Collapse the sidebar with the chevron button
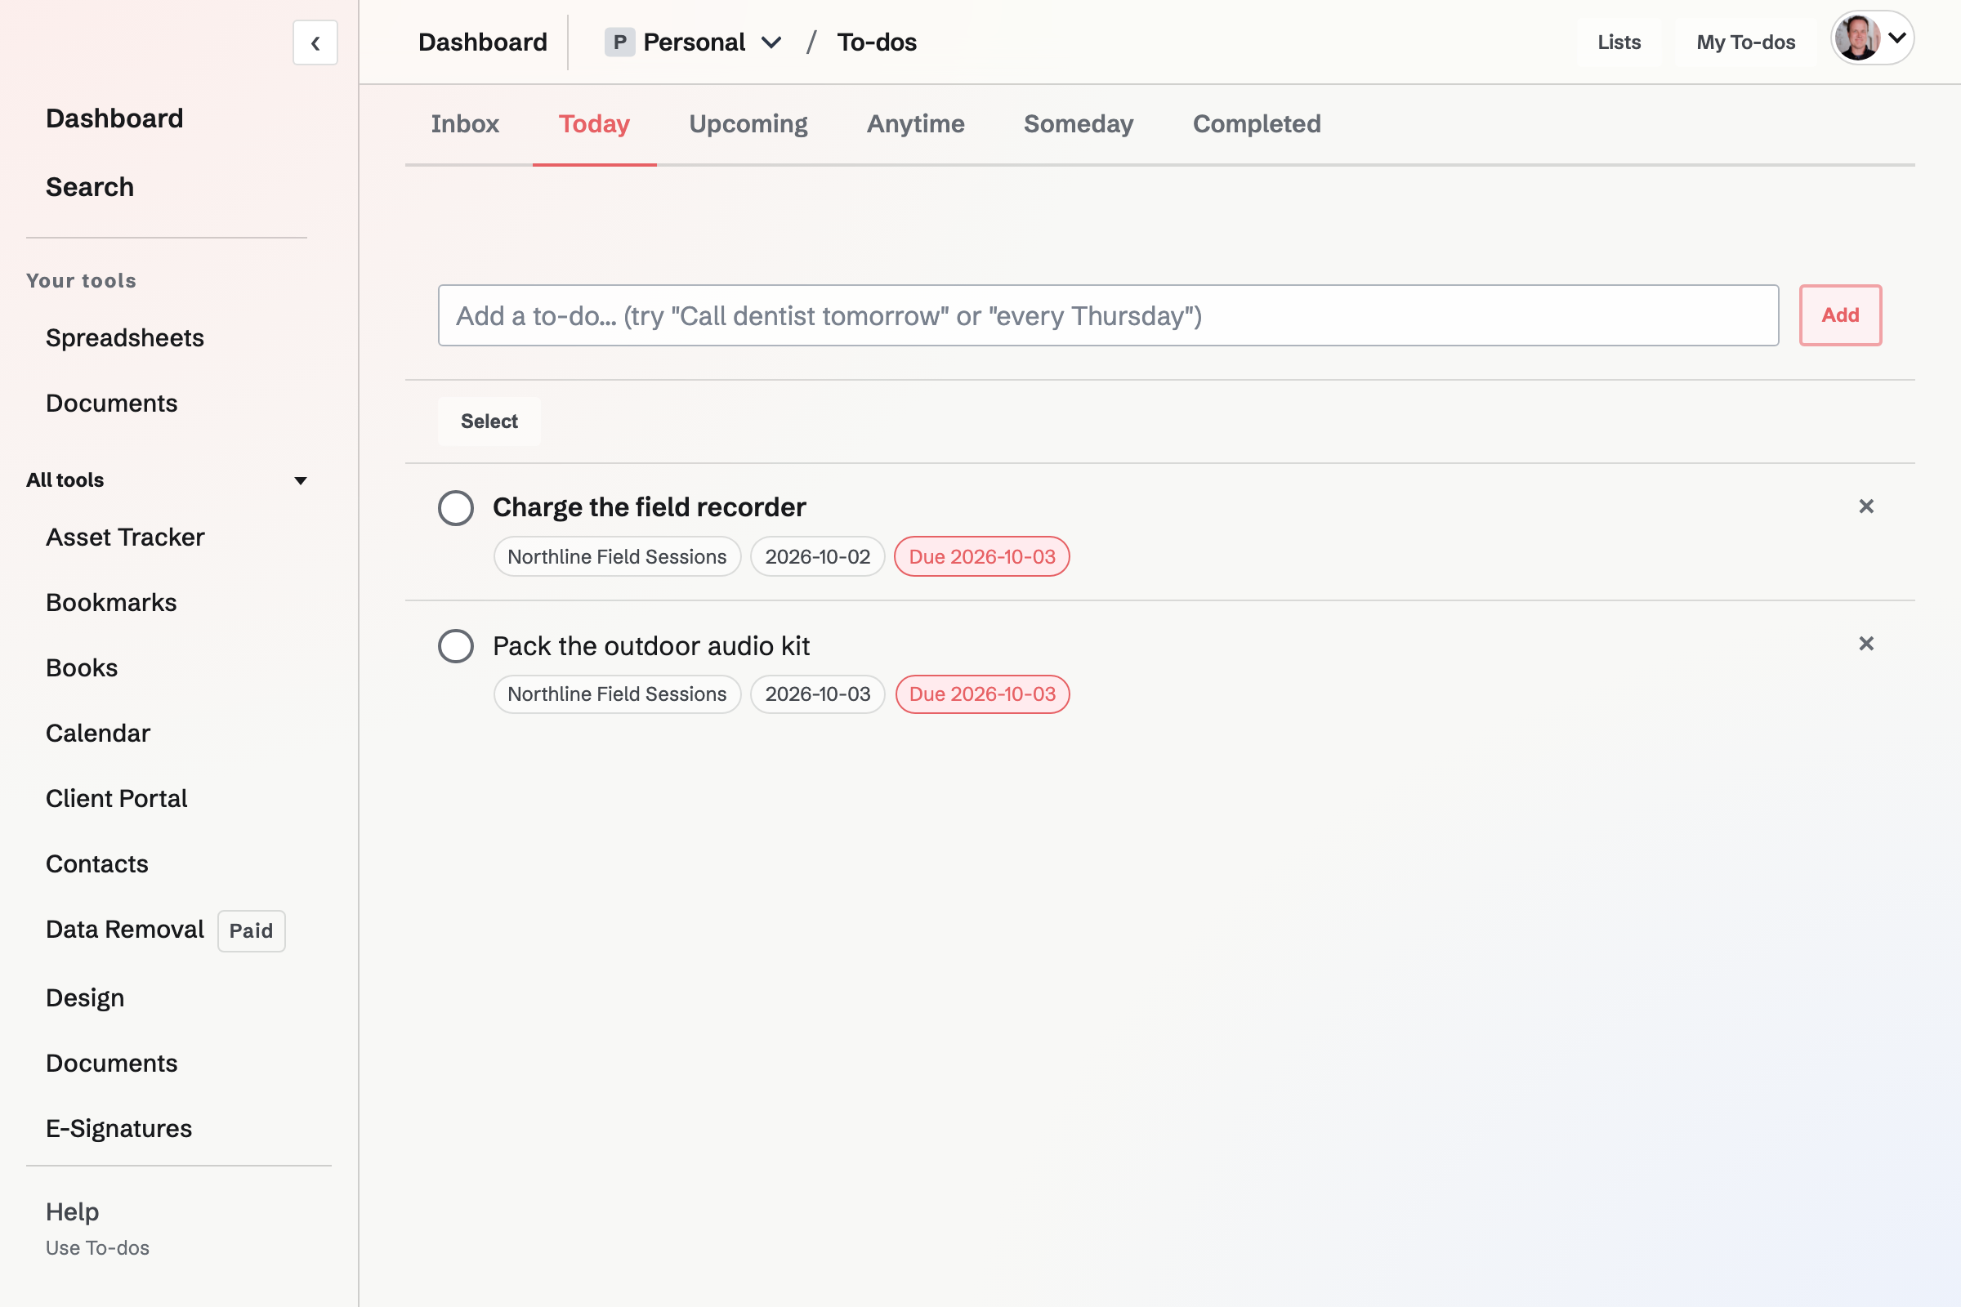The height and width of the screenshot is (1307, 1961). coord(315,42)
